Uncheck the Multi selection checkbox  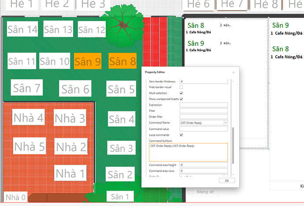tap(181, 93)
